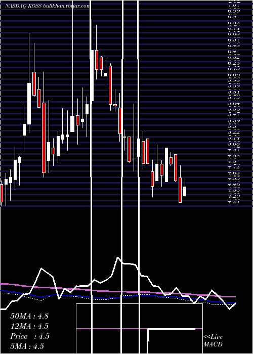Click the NASDAQ KOSS bullkhan.tbrjar.com chart title

[47, 6]
